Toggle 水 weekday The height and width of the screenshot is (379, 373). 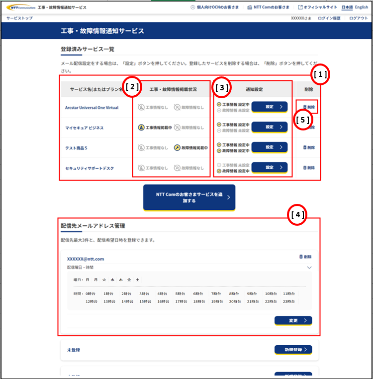coord(112,280)
